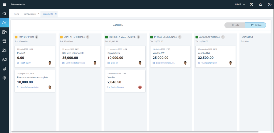Go to Home sidebar icon
The image size is (274, 133).
point(4,14)
